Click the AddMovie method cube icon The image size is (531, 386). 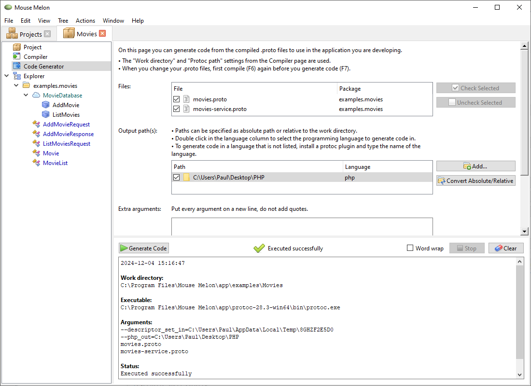point(46,105)
